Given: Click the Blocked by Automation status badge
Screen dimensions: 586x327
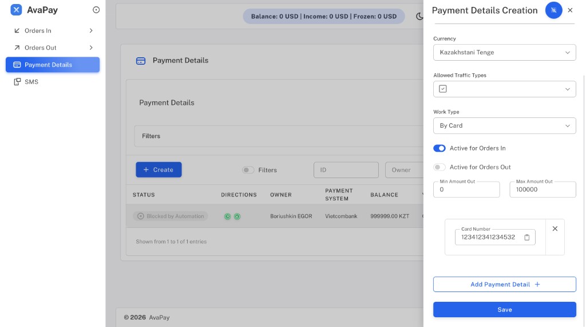Looking at the screenshot, I should 171,216.
